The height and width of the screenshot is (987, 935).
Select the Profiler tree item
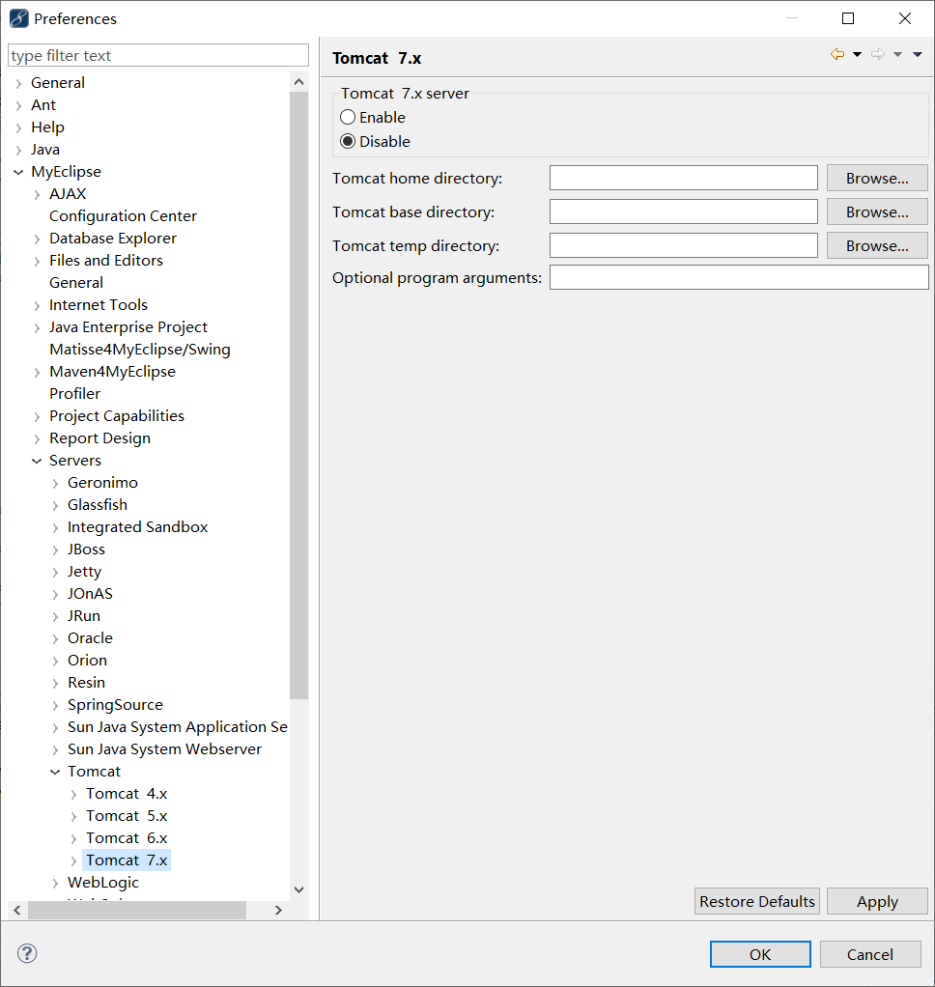75,393
